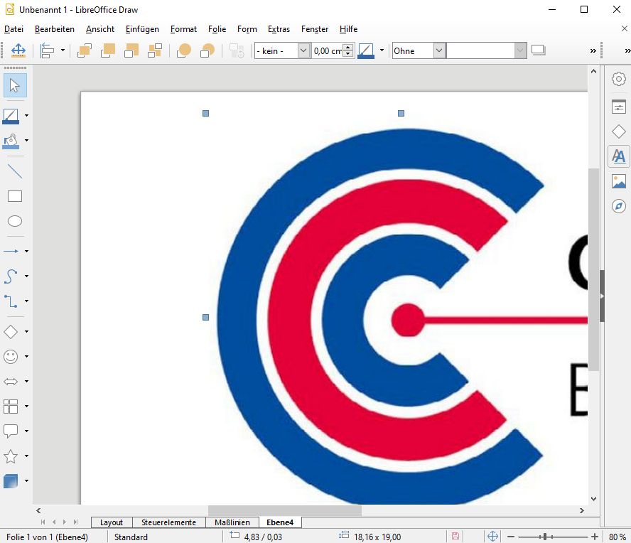Select the Symbol Shapes smiley tool
The width and height of the screenshot is (631, 543).
point(11,356)
